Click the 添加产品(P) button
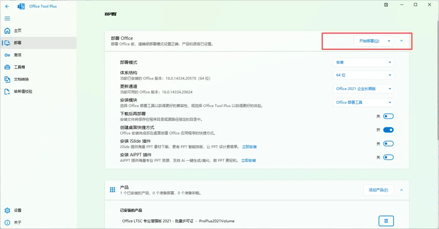Image resolution: width=439 pixels, height=229 pixels. tap(378, 190)
